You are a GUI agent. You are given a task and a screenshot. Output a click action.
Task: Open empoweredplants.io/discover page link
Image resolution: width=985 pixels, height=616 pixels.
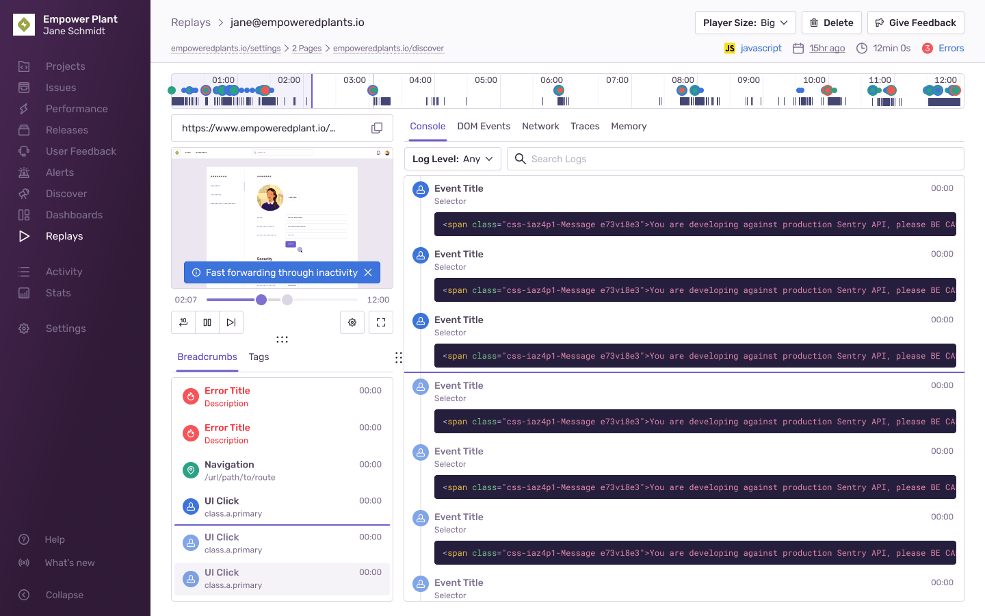389,49
